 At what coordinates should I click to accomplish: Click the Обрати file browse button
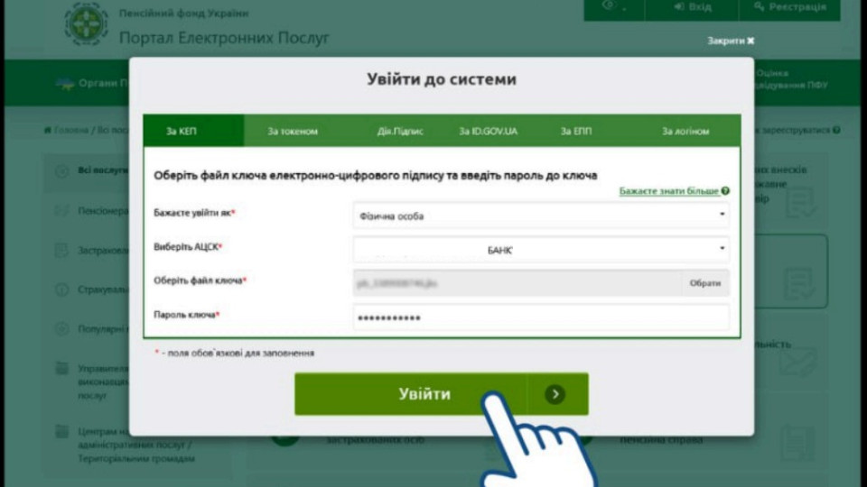(x=705, y=282)
